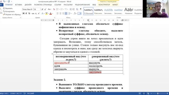Switch to РЕЦЕНЗИРОВАНИЕ tab
This screenshot has height=95, width=169.
pos(82,5)
